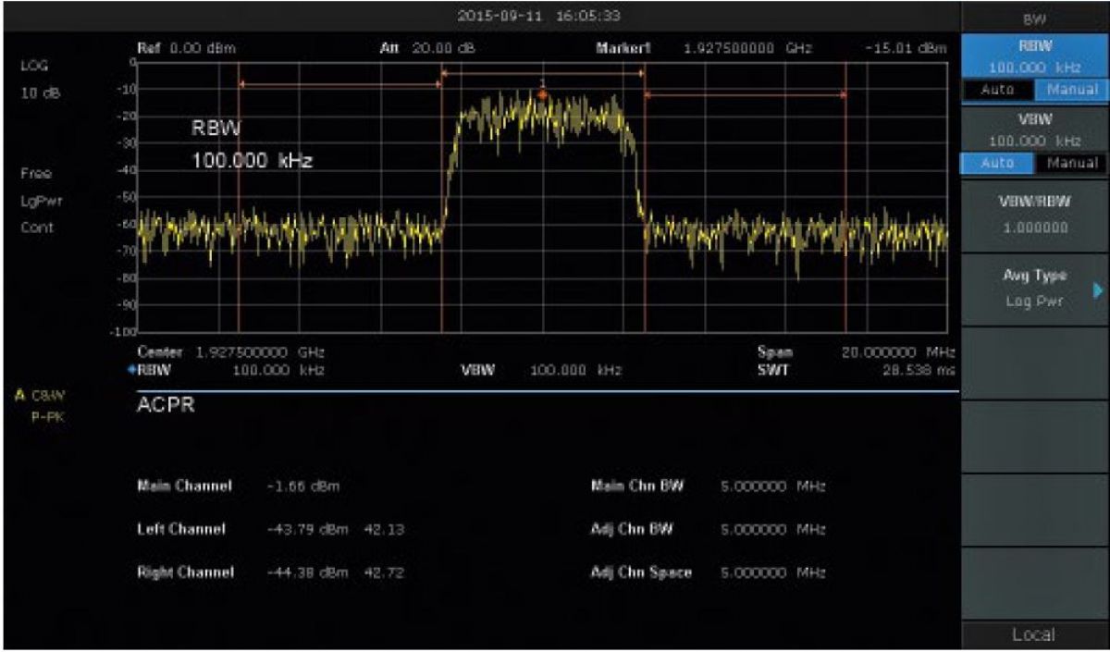Set VBW mode to Auto

coord(997,163)
